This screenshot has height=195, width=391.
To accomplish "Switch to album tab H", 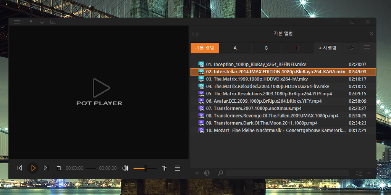I will click(x=298, y=48).
